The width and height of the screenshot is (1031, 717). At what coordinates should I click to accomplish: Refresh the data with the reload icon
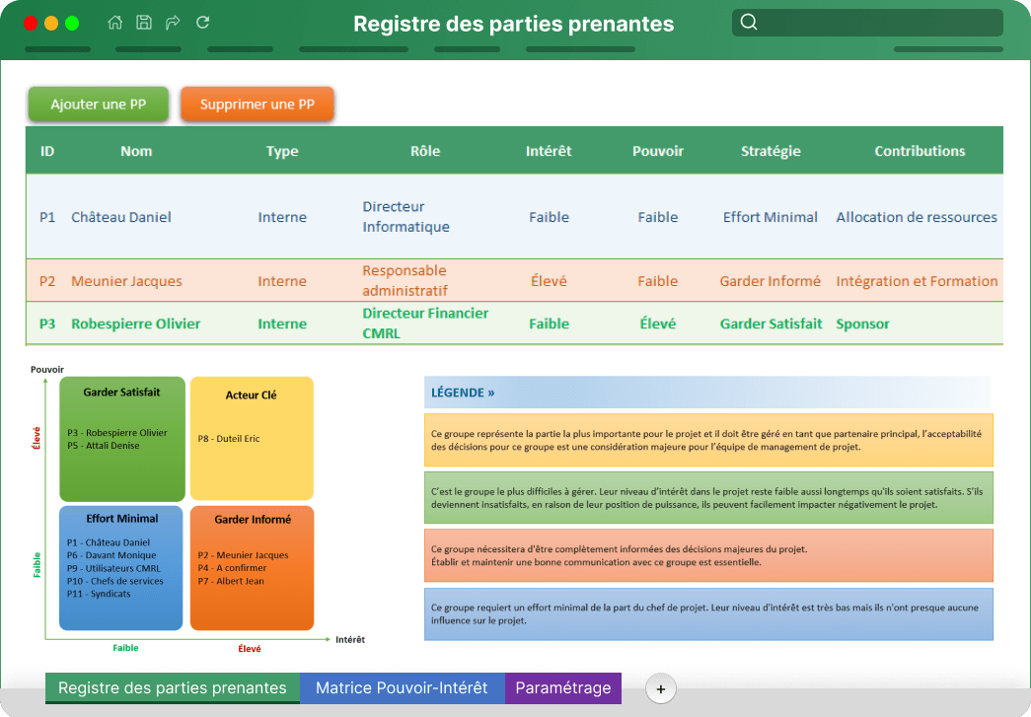click(x=202, y=22)
